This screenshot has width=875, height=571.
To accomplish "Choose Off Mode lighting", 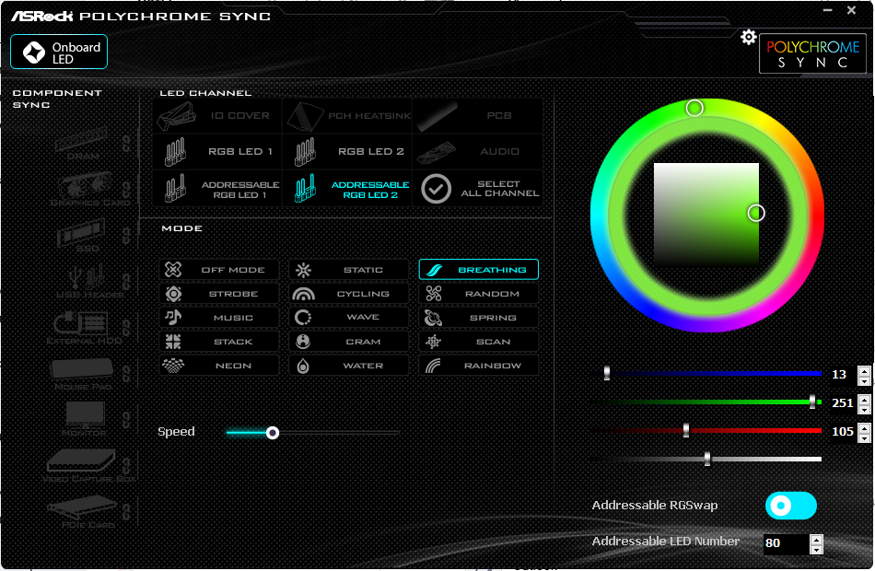I will 219,270.
